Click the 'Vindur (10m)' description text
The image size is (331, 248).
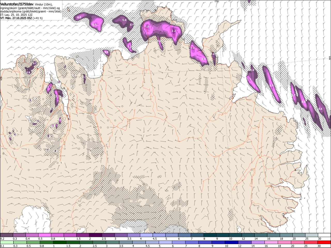(43, 4)
